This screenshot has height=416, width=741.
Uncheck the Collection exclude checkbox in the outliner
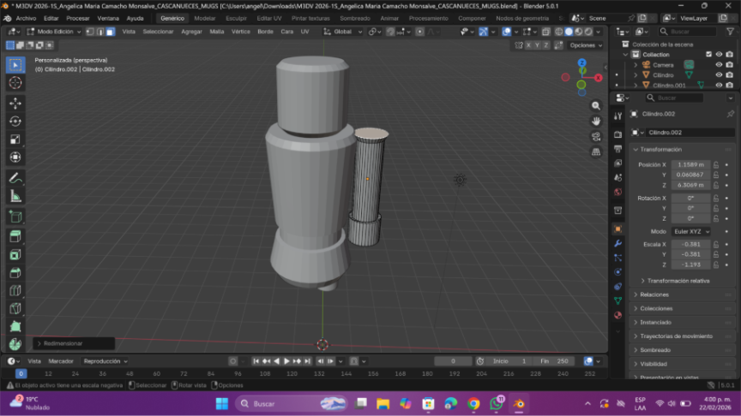(708, 54)
